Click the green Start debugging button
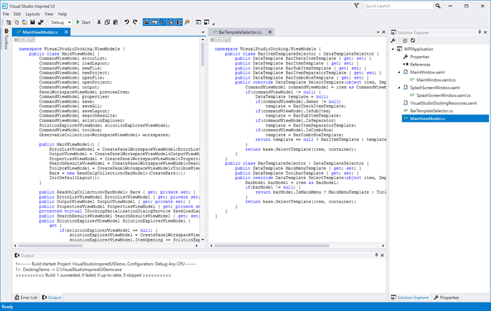Screen dimensions: 491x311 pos(78,22)
